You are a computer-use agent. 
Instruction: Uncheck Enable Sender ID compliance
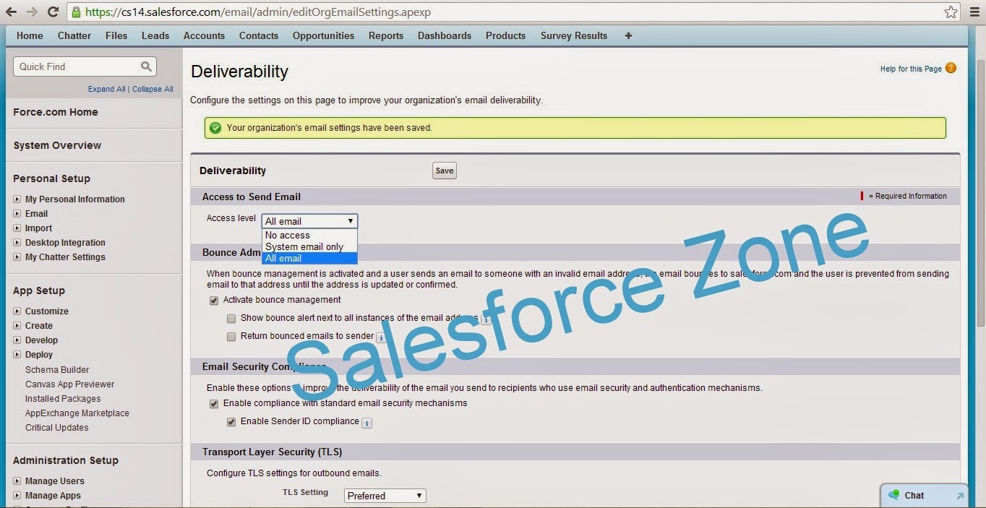point(231,422)
